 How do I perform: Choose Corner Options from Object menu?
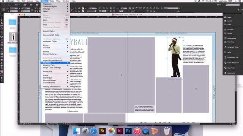[55, 54]
